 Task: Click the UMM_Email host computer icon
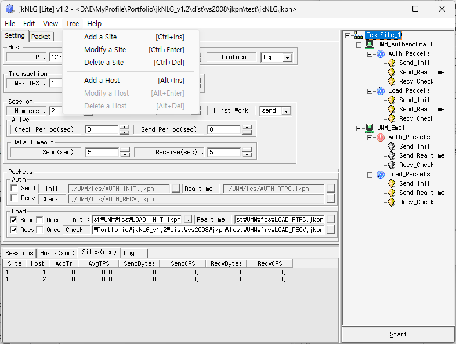click(x=370, y=128)
